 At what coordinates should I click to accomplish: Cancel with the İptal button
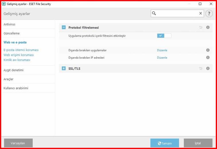point(198,143)
